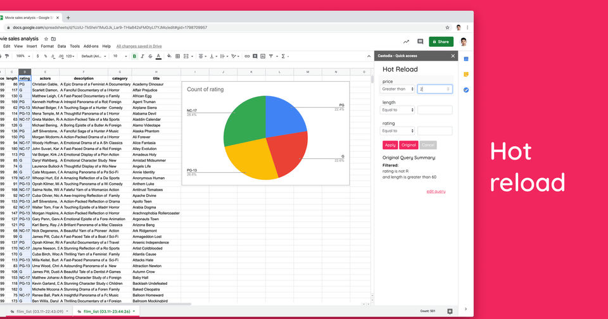Switch to the film_list (03.11-22:43:09) sheet tab

click(x=39, y=311)
